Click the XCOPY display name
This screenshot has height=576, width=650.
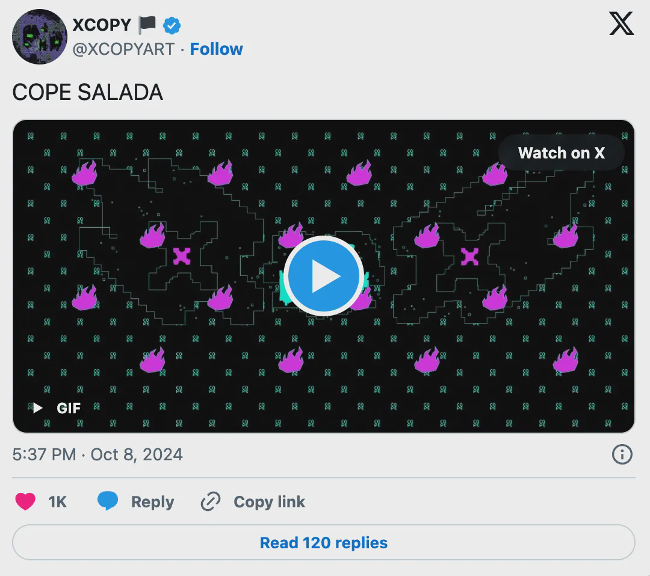pos(102,25)
